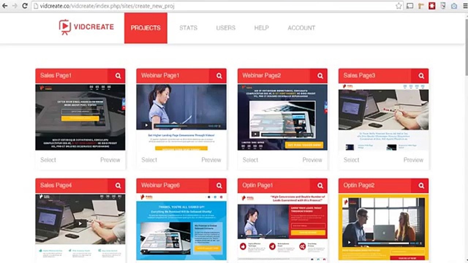Click the Sales Page1 thumbnail image

[x=80, y=117]
